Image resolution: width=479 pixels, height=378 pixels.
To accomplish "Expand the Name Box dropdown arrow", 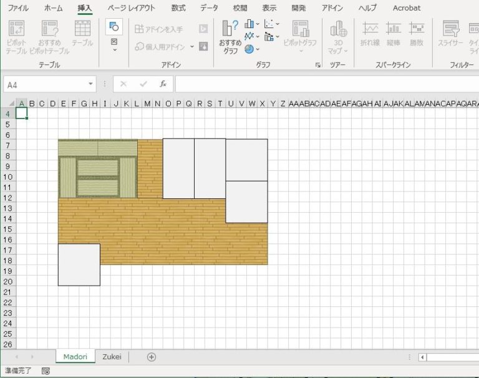I will (90, 84).
